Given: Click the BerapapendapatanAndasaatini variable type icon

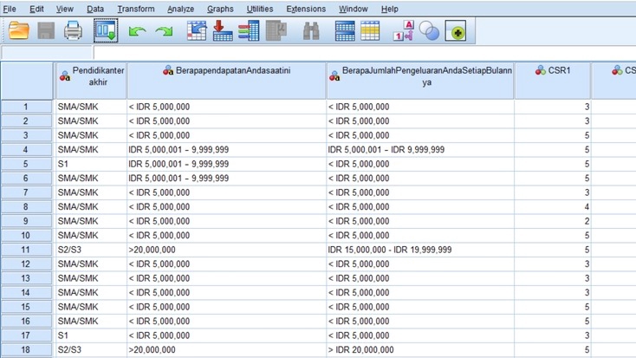Looking at the screenshot, I should (168, 70).
